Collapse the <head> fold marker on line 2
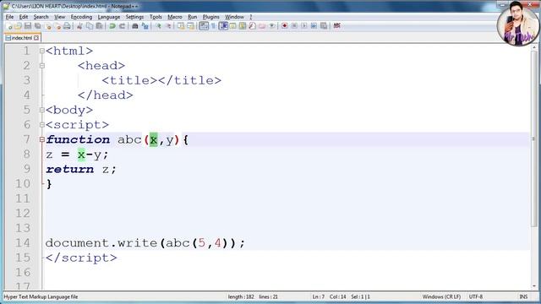The image size is (541, 304). coord(41,66)
